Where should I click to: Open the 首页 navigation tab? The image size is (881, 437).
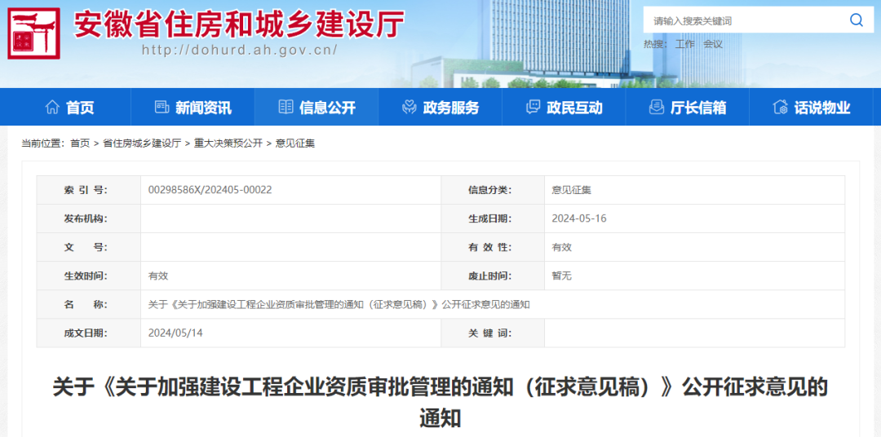pos(80,108)
